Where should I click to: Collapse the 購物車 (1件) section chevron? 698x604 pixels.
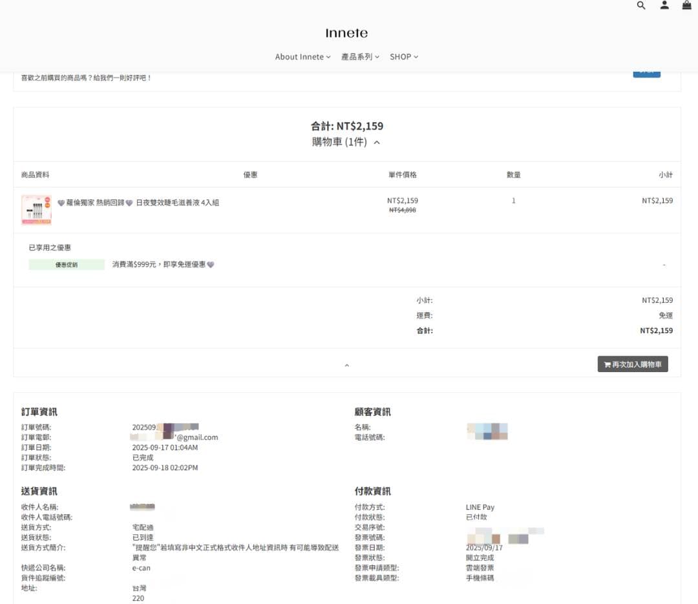coord(377,142)
